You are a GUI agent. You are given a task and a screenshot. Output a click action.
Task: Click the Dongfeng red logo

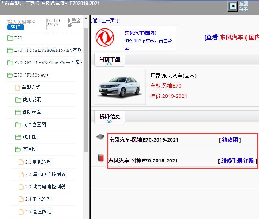105,38
